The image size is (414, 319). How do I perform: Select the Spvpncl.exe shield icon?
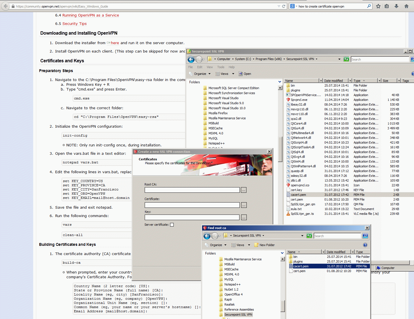click(x=288, y=100)
